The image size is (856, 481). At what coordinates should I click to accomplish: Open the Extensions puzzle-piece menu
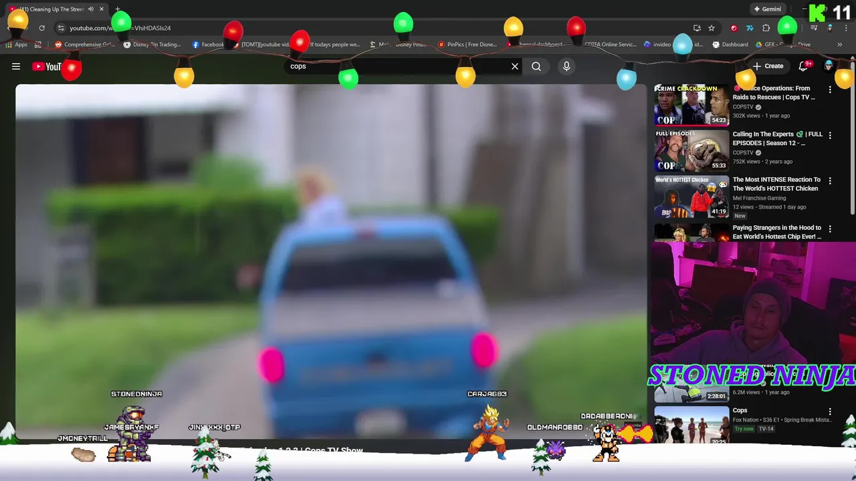tap(766, 28)
